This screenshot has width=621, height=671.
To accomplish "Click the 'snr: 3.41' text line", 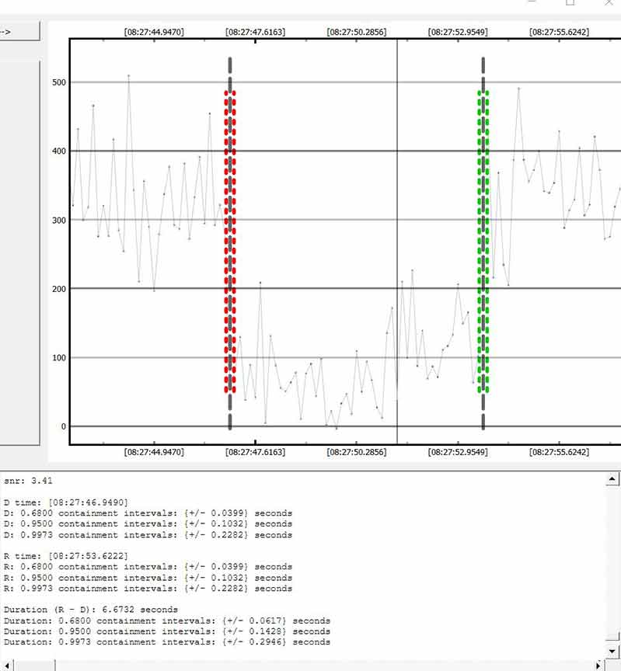I will click(28, 481).
